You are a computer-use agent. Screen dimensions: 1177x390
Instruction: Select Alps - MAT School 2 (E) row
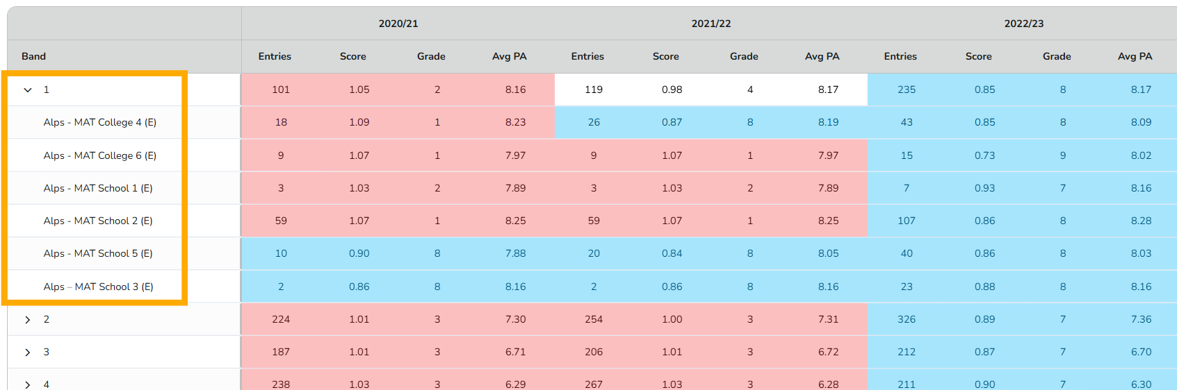pos(98,221)
